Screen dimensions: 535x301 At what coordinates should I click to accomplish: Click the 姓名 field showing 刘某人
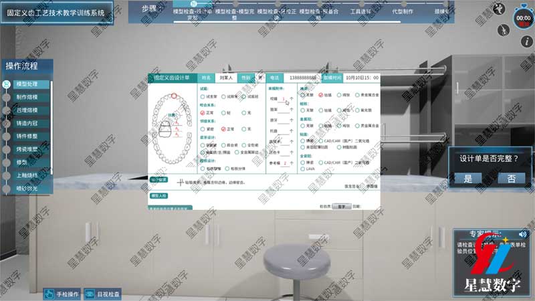tap(226, 78)
